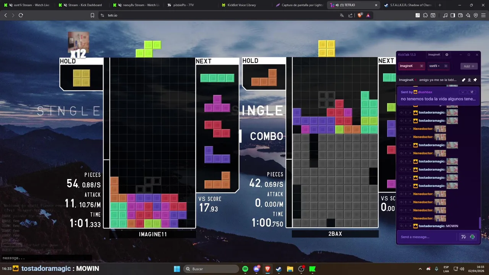Open Steam from the taskbar

pyautogui.click(x=279, y=269)
